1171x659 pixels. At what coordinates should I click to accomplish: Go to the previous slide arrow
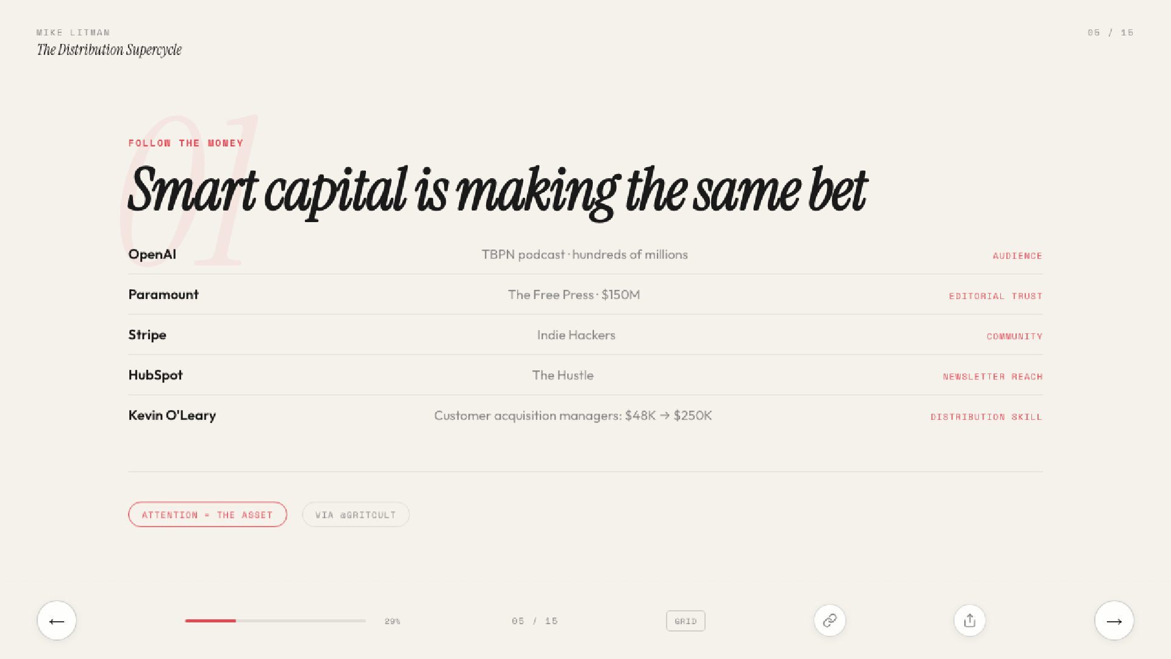[57, 621]
